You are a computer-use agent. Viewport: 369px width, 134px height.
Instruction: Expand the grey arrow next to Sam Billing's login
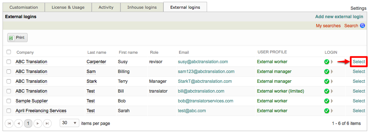332,71
